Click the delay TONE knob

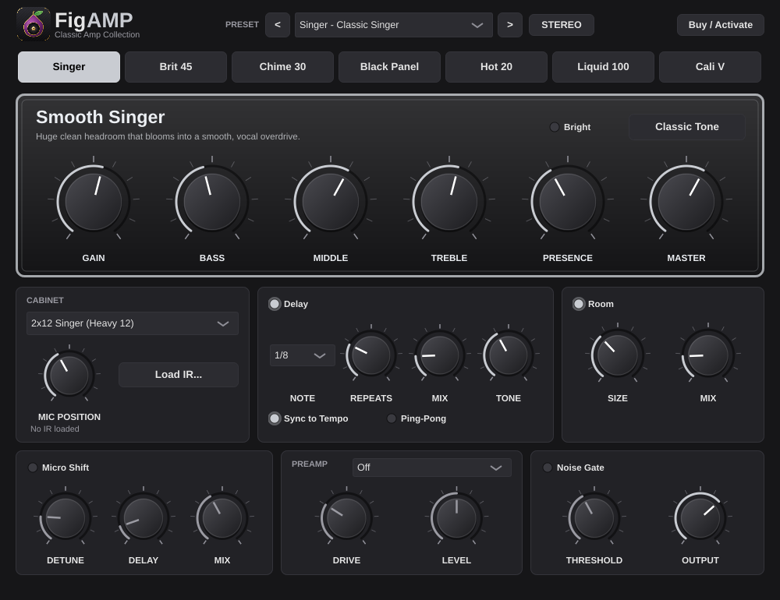tap(509, 355)
